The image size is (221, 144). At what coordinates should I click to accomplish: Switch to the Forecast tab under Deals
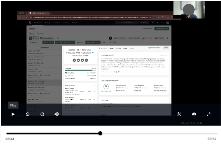[40, 33]
